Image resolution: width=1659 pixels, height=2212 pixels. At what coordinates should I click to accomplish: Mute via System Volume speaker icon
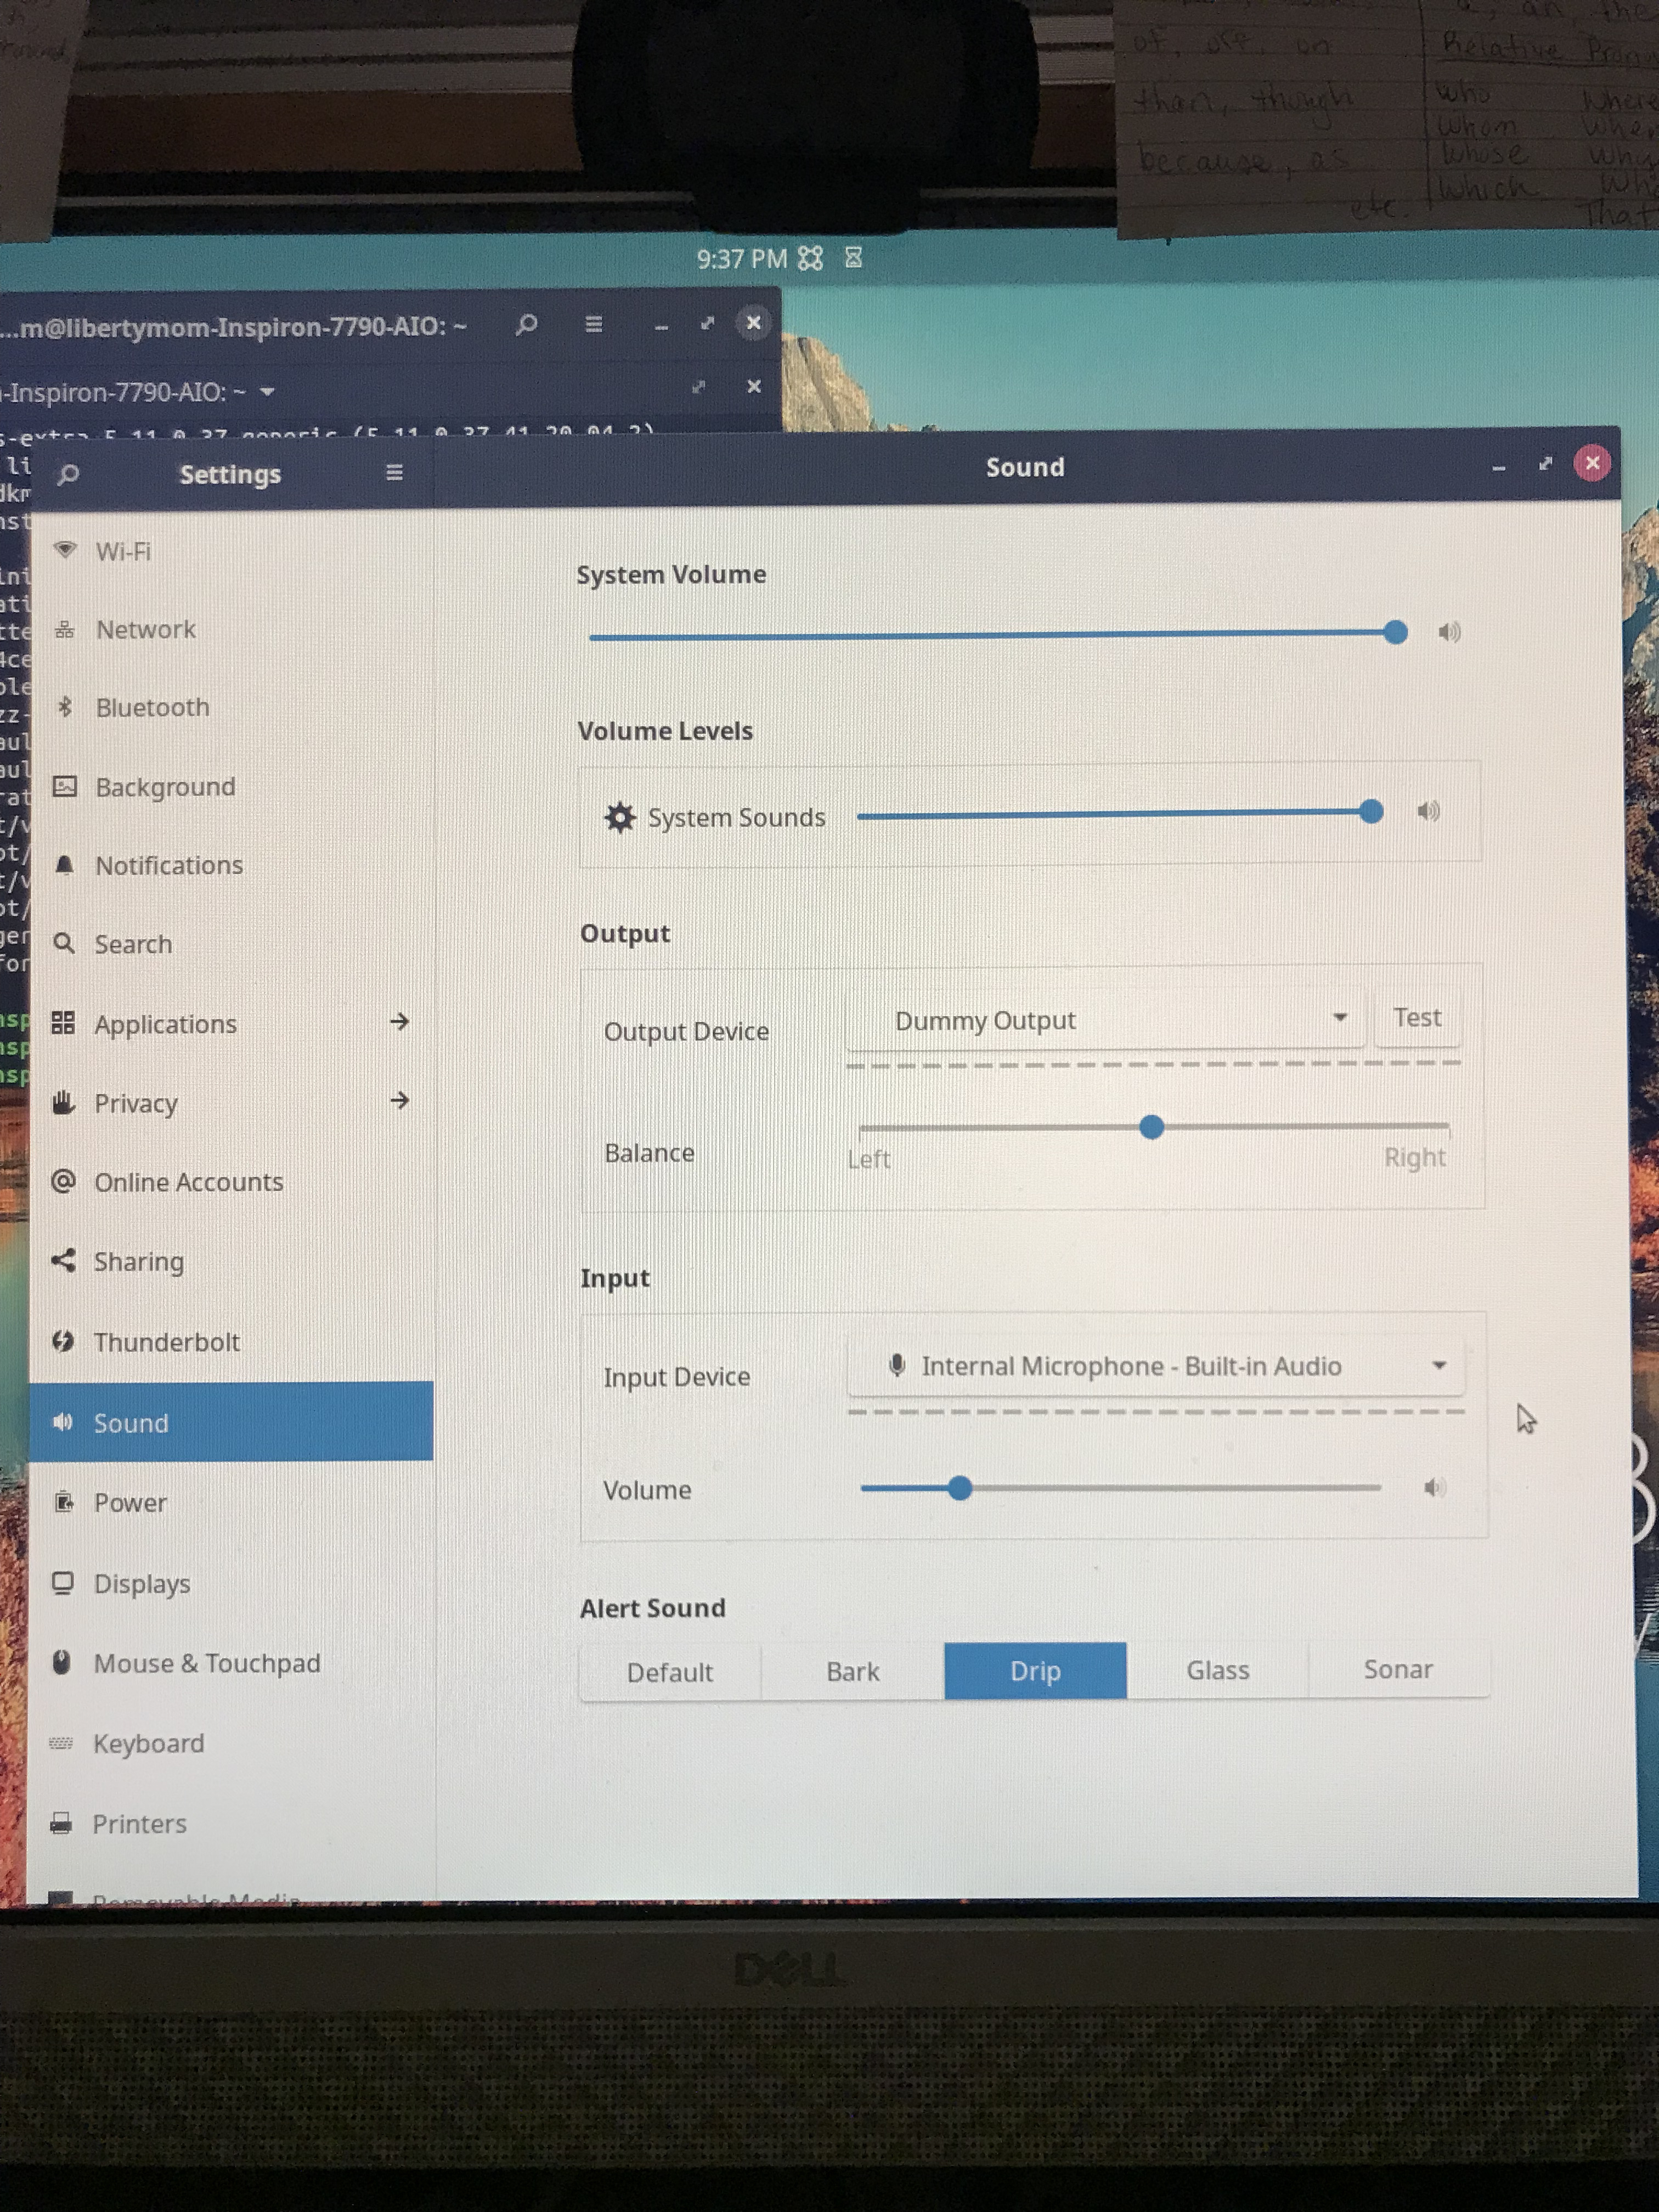1449,631
